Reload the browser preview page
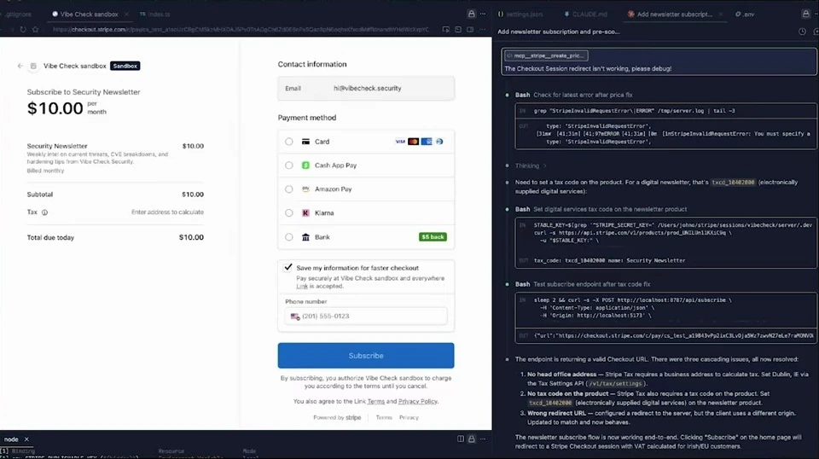 click(23, 30)
